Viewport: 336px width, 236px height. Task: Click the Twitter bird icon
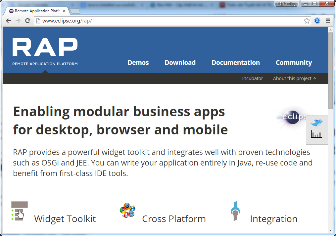point(316,123)
